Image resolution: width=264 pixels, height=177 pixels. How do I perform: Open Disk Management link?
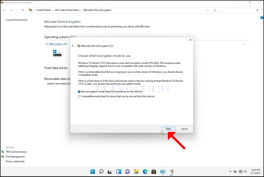click(x=15, y=156)
